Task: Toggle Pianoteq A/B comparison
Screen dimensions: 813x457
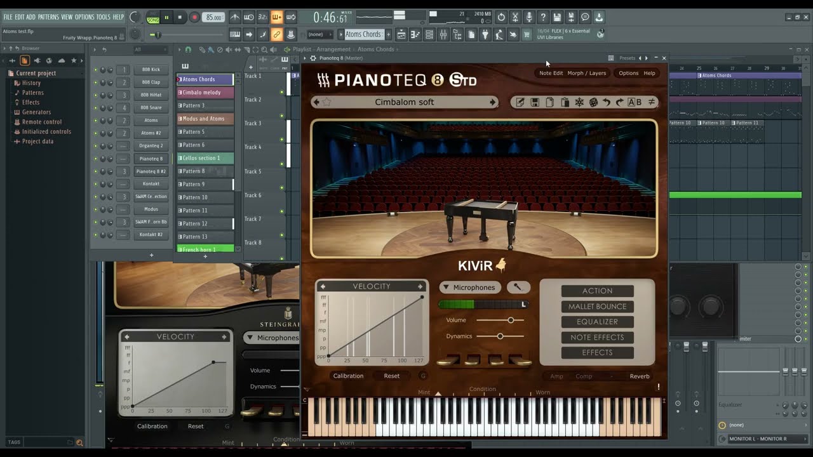Action: click(x=635, y=102)
